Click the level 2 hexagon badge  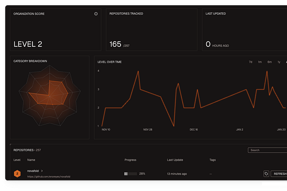(17, 174)
